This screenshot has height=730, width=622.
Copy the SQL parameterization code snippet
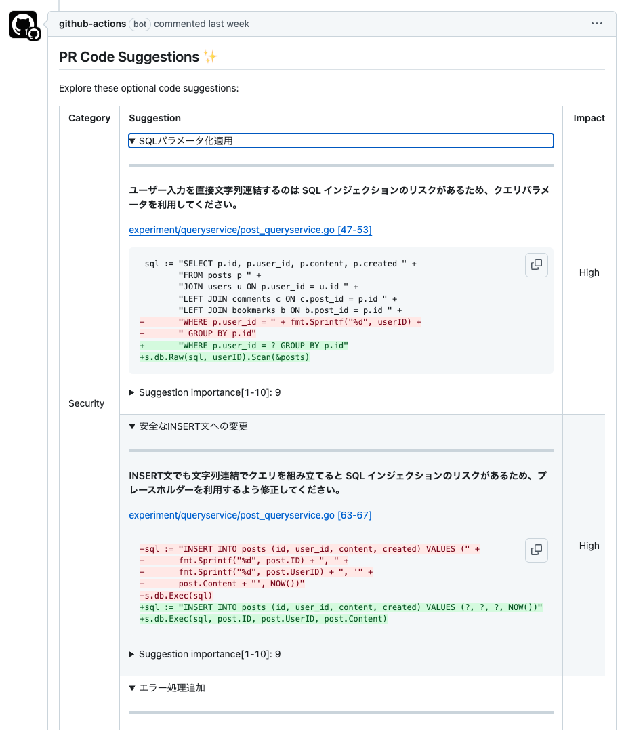pyautogui.click(x=536, y=264)
